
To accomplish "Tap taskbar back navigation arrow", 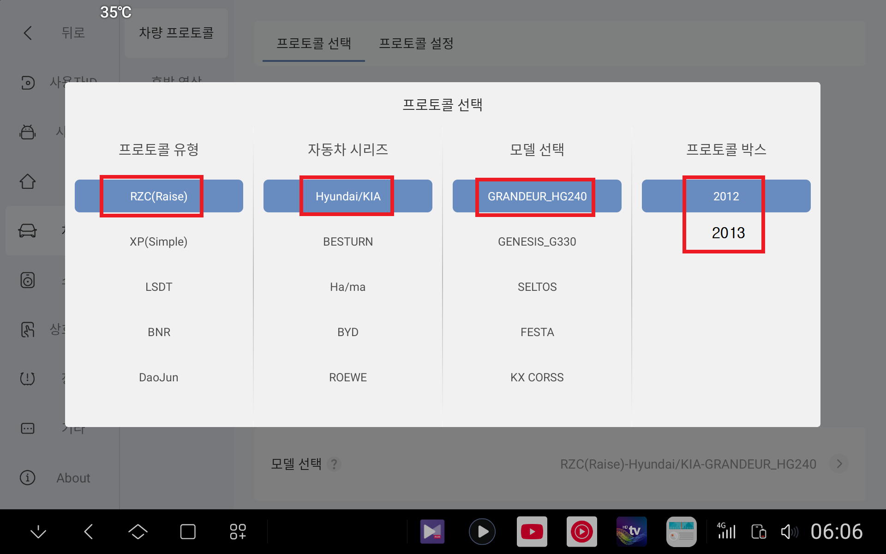I will click(x=89, y=532).
